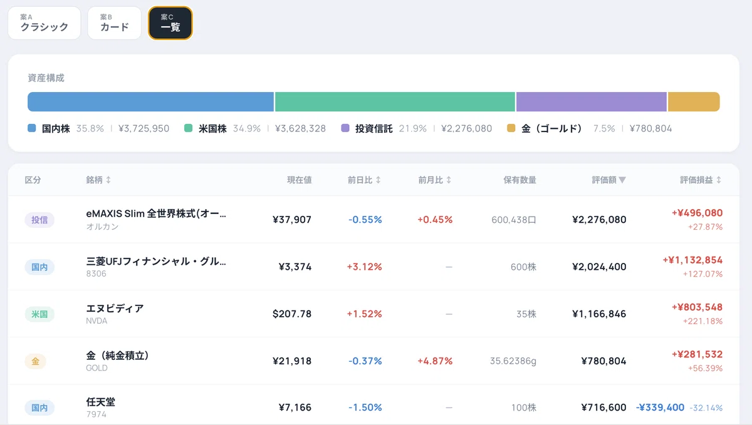Click the purple 投資信託 bar segment

click(592, 101)
